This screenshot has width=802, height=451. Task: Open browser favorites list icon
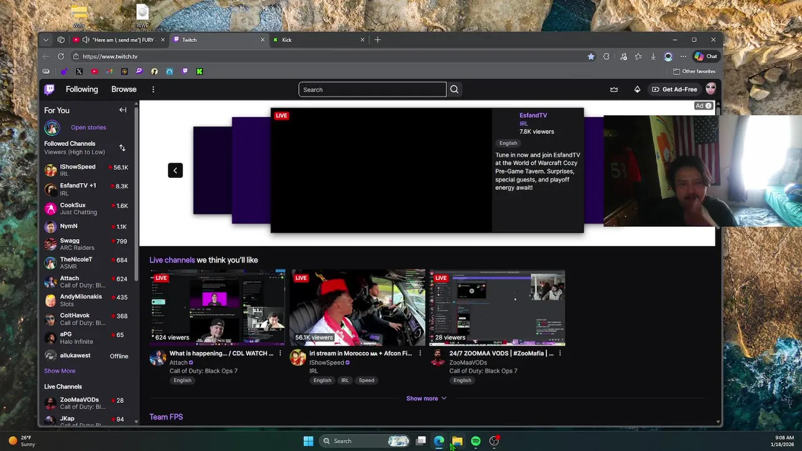click(638, 56)
